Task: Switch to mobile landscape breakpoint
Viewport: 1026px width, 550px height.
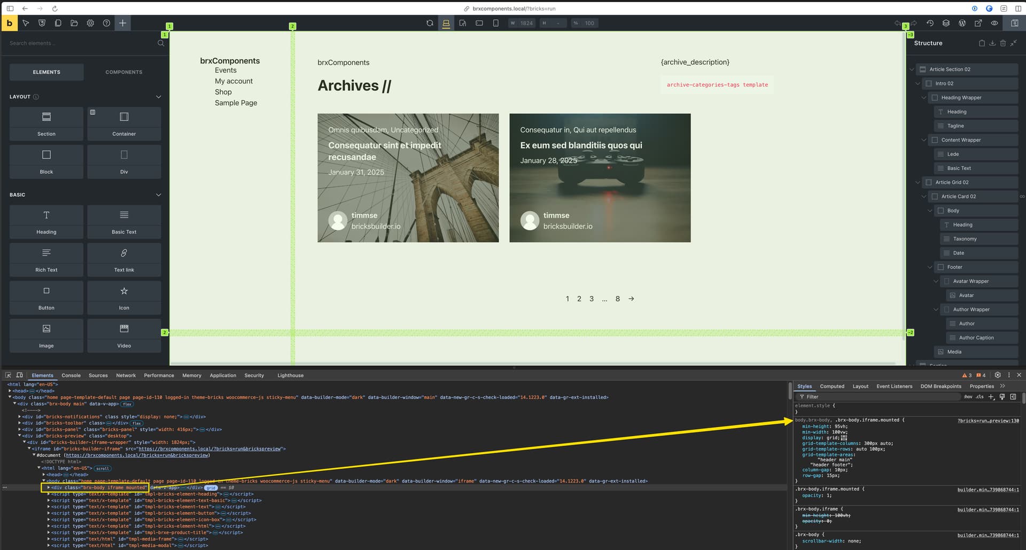Action: (x=479, y=23)
